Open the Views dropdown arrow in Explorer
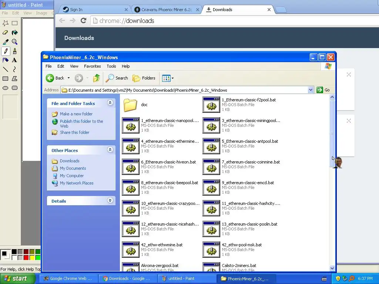 pyautogui.click(x=172, y=78)
